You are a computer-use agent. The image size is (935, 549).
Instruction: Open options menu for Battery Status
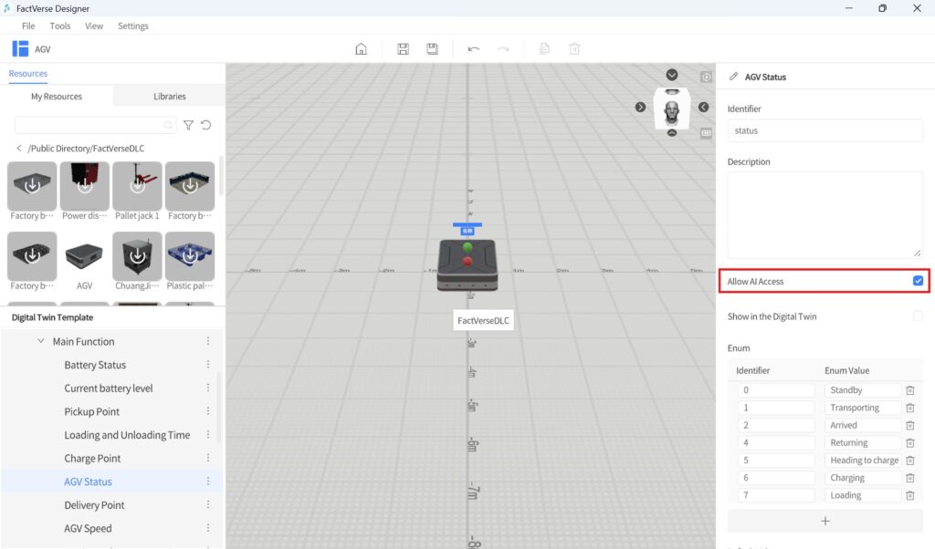click(x=208, y=365)
